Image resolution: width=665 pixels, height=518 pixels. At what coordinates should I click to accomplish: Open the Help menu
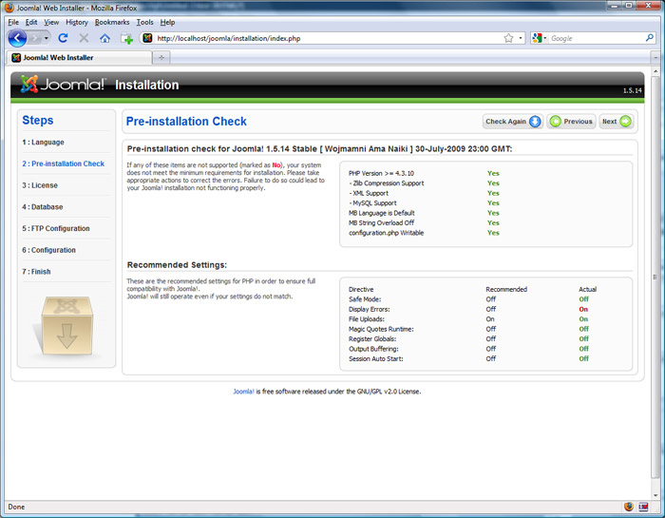[x=167, y=22]
